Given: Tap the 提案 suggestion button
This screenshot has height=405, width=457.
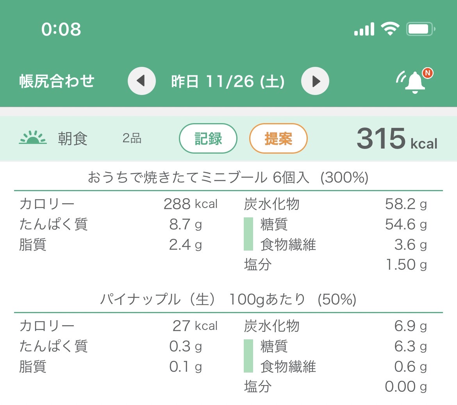Looking at the screenshot, I should point(278,138).
